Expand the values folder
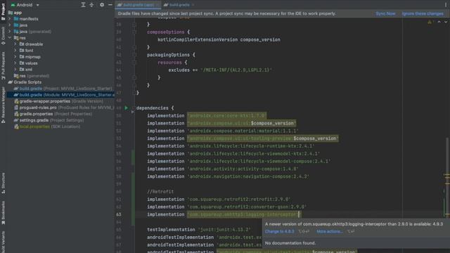Image resolution: width=450 pixels, height=253 pixels. coord(15,63)
